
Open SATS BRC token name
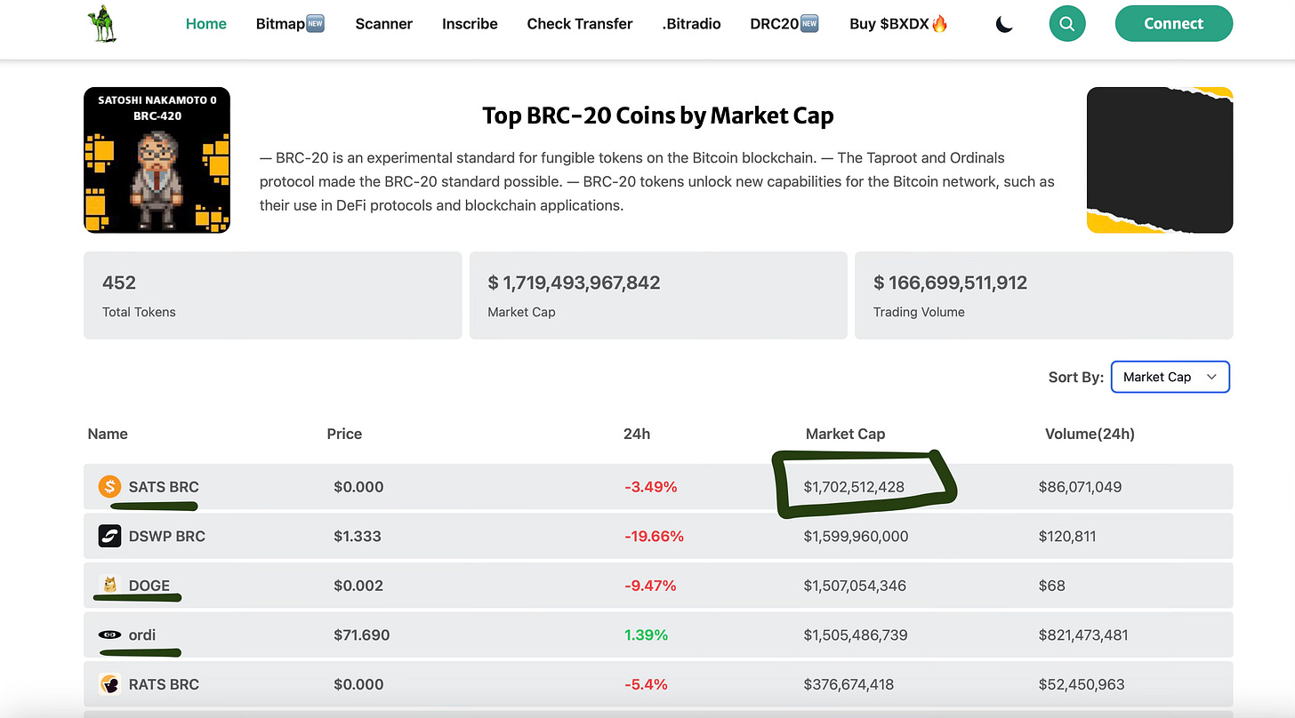[x=164, y=487]
